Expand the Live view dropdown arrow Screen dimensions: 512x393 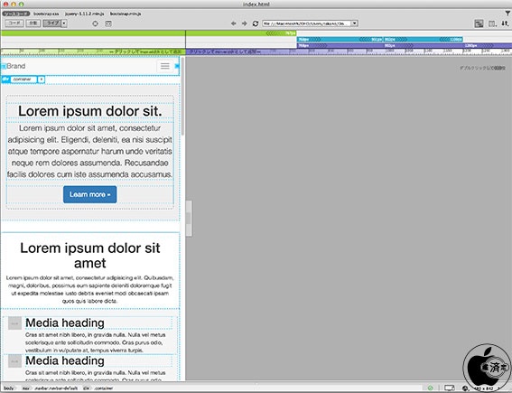coord(64,23)
